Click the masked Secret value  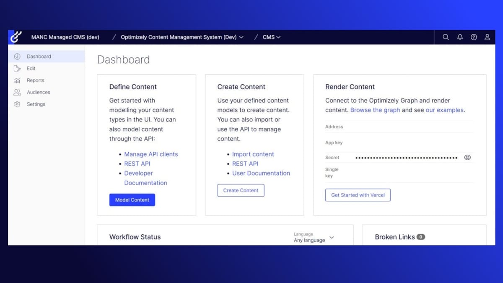point(407,158)
